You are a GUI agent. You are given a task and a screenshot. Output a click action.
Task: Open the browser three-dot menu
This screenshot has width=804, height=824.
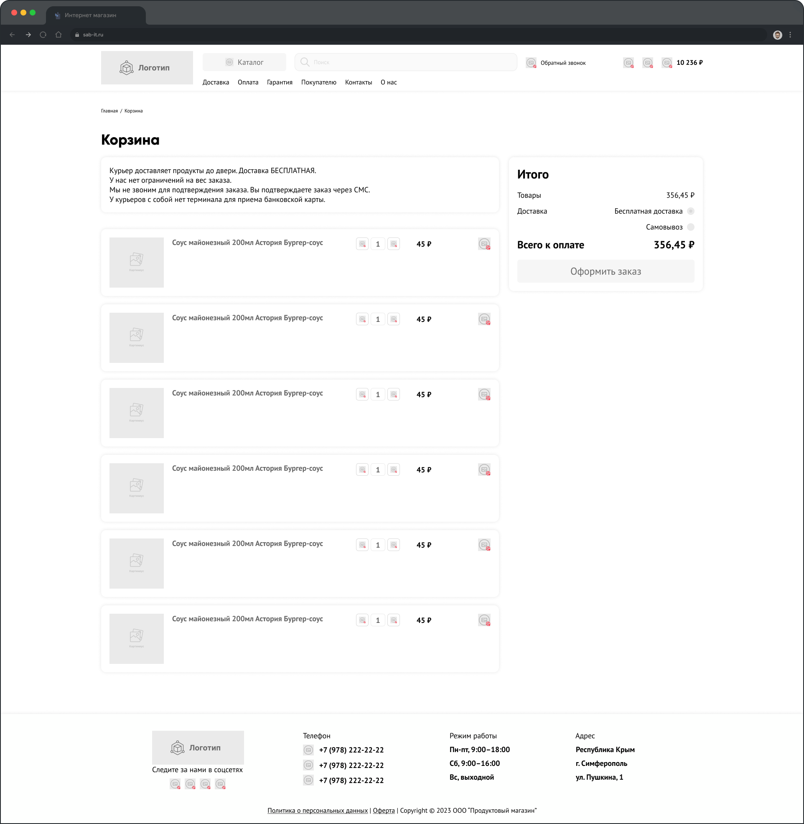[790, 35]
